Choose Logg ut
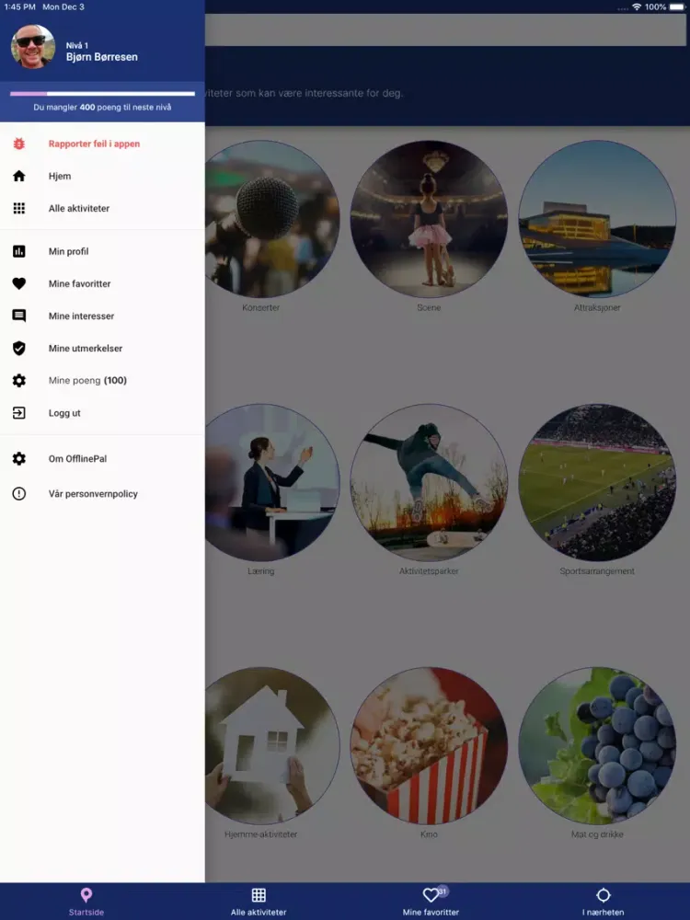The width and height of the screenshot is (690, 920). tap(102, 413)
